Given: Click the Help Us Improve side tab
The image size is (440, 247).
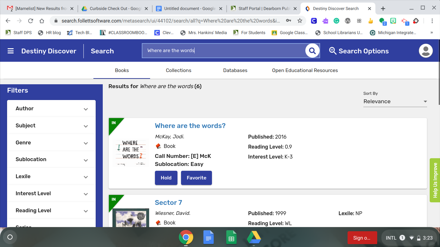Looking at the screenshot, I should click(435, 180).
